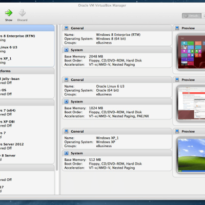Click 'Windows 8 (64 bit)' operating system value
205x205 pixels.
pyautogui.click(x=111, y=38)
